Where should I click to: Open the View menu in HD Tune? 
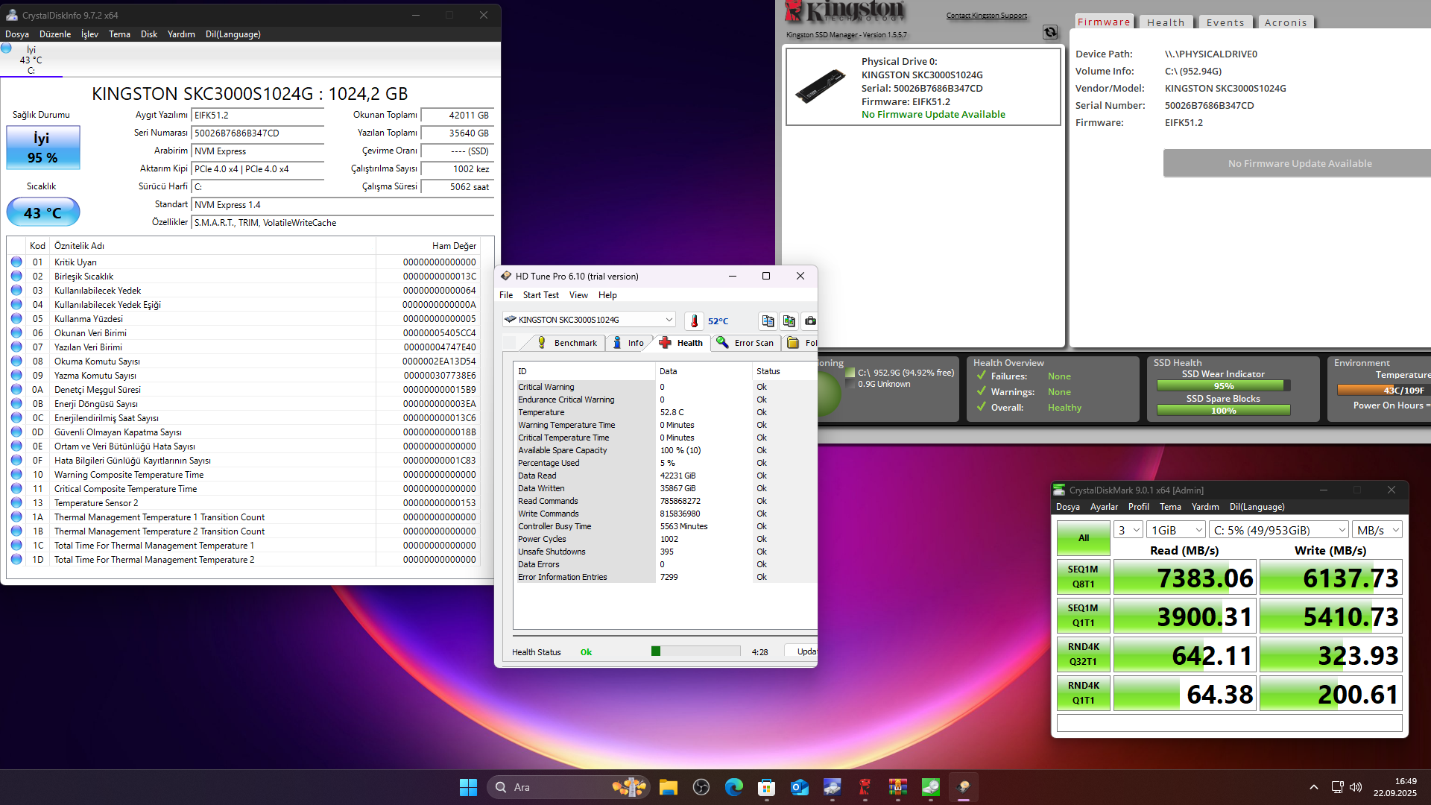578,295
